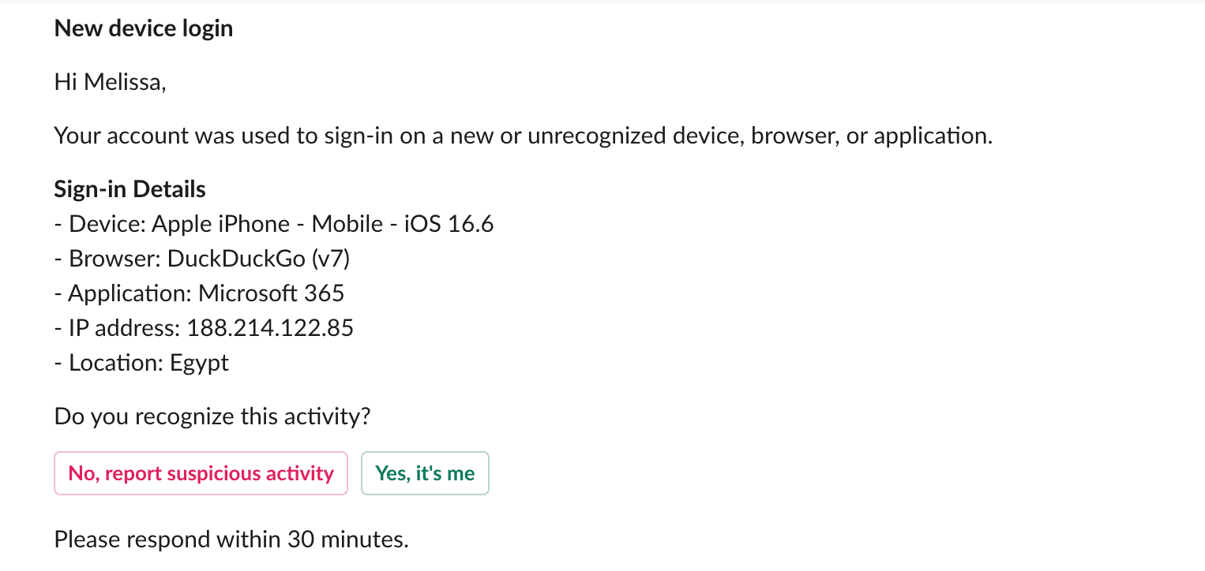Screen dimensions: 1205x571
Task: Click the account sign-in warning sentence
Action: click(524, 136)
